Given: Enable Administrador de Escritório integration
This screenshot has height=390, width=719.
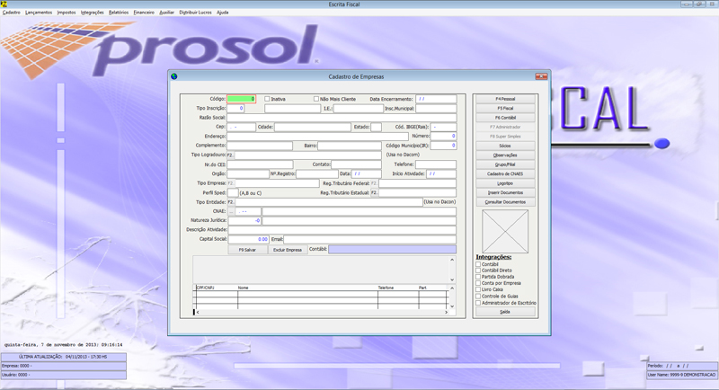Looking at the screenshot, I should pyautogui.click(x=478, y=303).
